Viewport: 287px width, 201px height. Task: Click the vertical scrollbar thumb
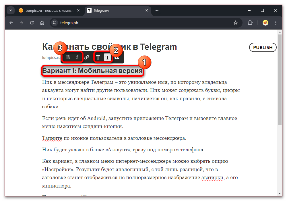click(280, 80)
